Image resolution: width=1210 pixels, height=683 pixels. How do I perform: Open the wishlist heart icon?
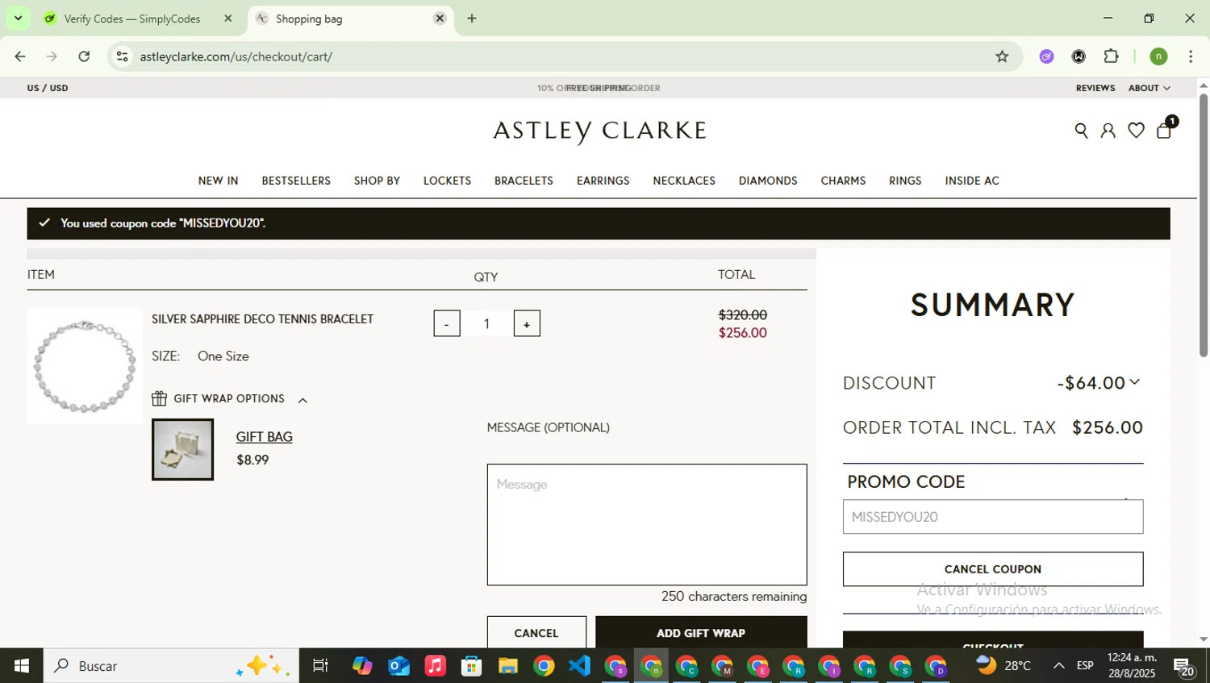pyautogui.click(x=1136, y=131)
